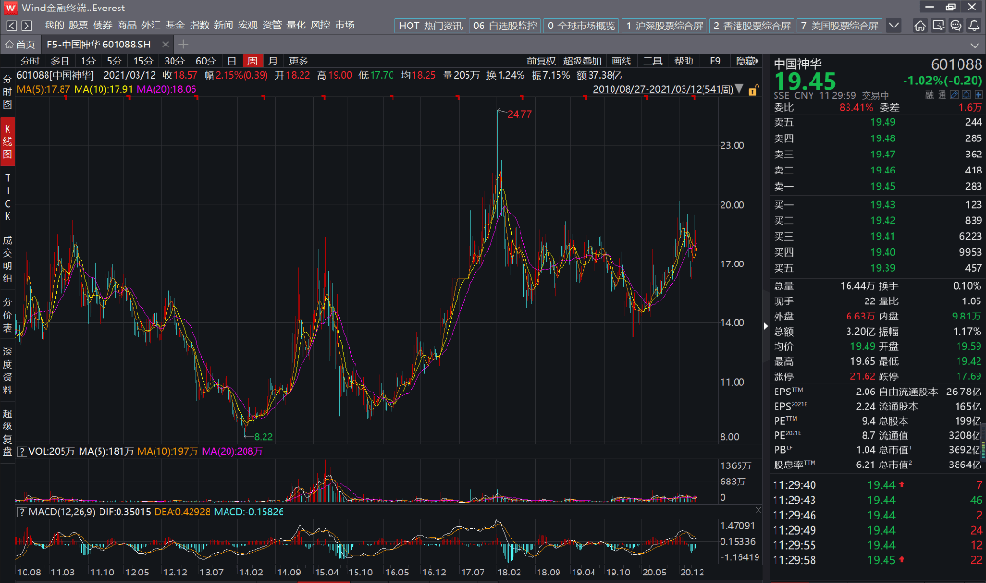Toggle the lock icon on the date range
The height and width of the screenshot is (583, 986).
(x=753, y=90)
